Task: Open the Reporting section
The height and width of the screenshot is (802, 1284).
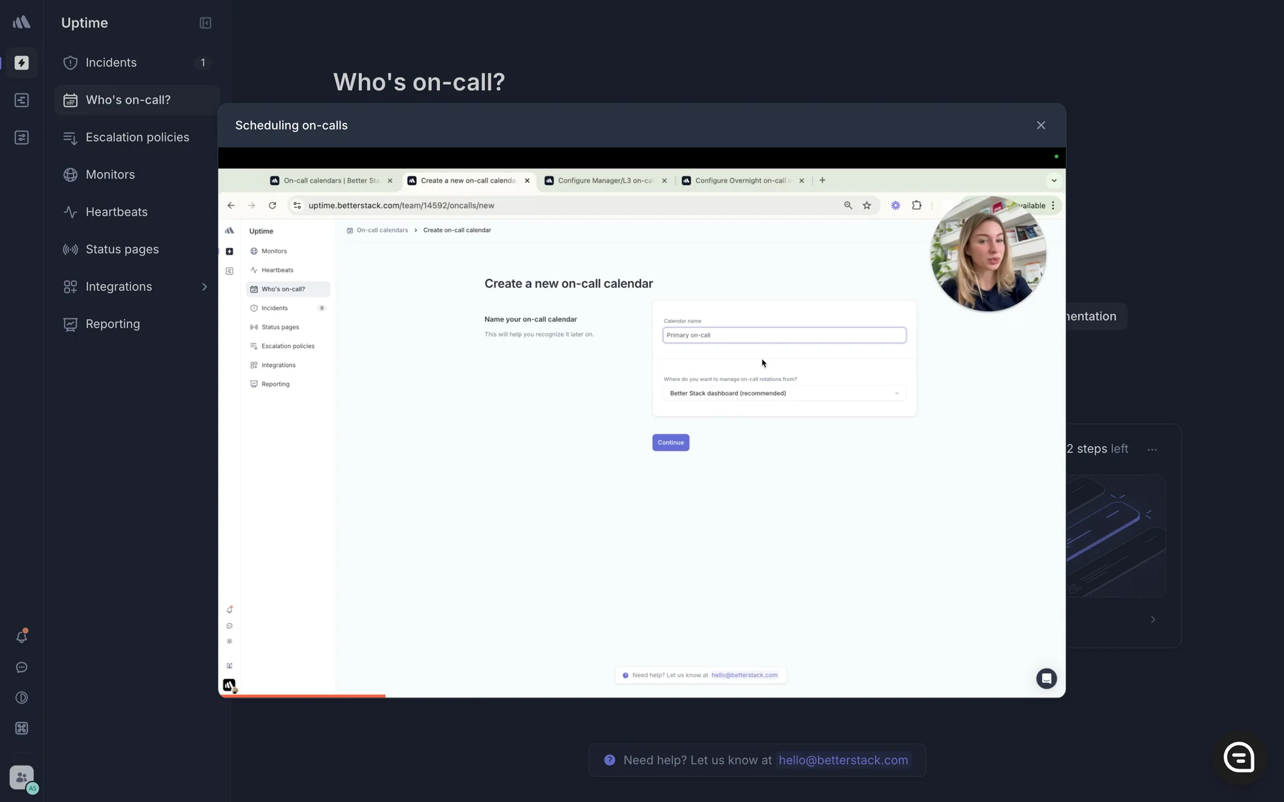Action: (x=113, y=324)
